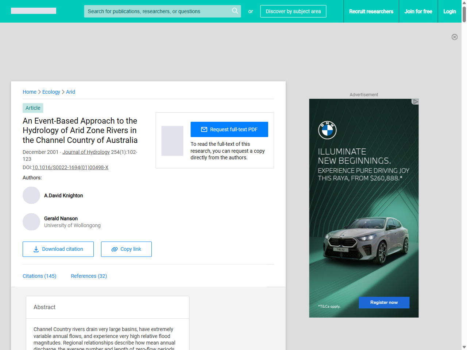Screen dimensions: 467x350
Task: Click the envelope icon on Request full-text PDF
Action: (x=205, y=129)
